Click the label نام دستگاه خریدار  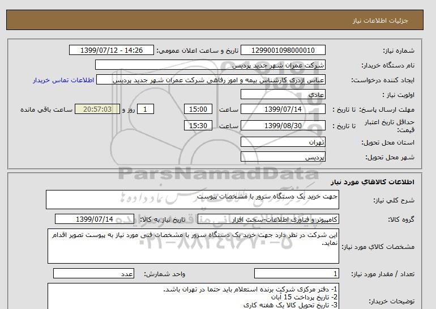click(x=388, y=65)
